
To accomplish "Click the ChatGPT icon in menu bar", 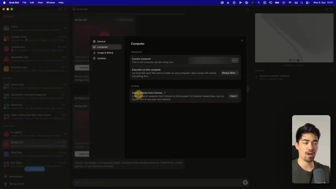I will click(x=234, y=2).
